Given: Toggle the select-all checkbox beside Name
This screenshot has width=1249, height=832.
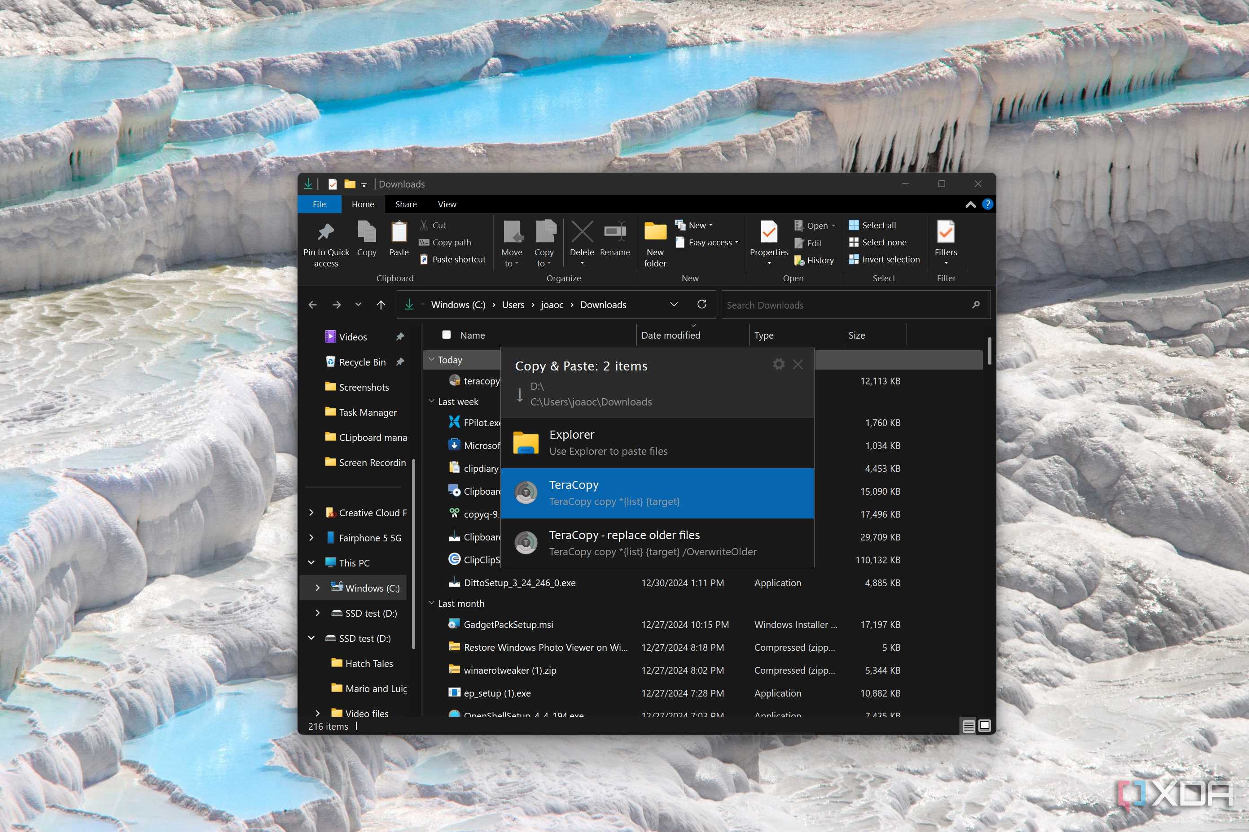Looking at the screenshot, I should 447,335.
